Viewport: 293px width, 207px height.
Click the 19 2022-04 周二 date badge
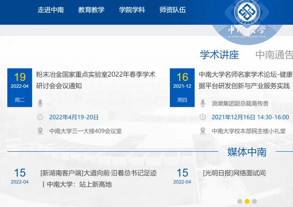coord(20,88)
